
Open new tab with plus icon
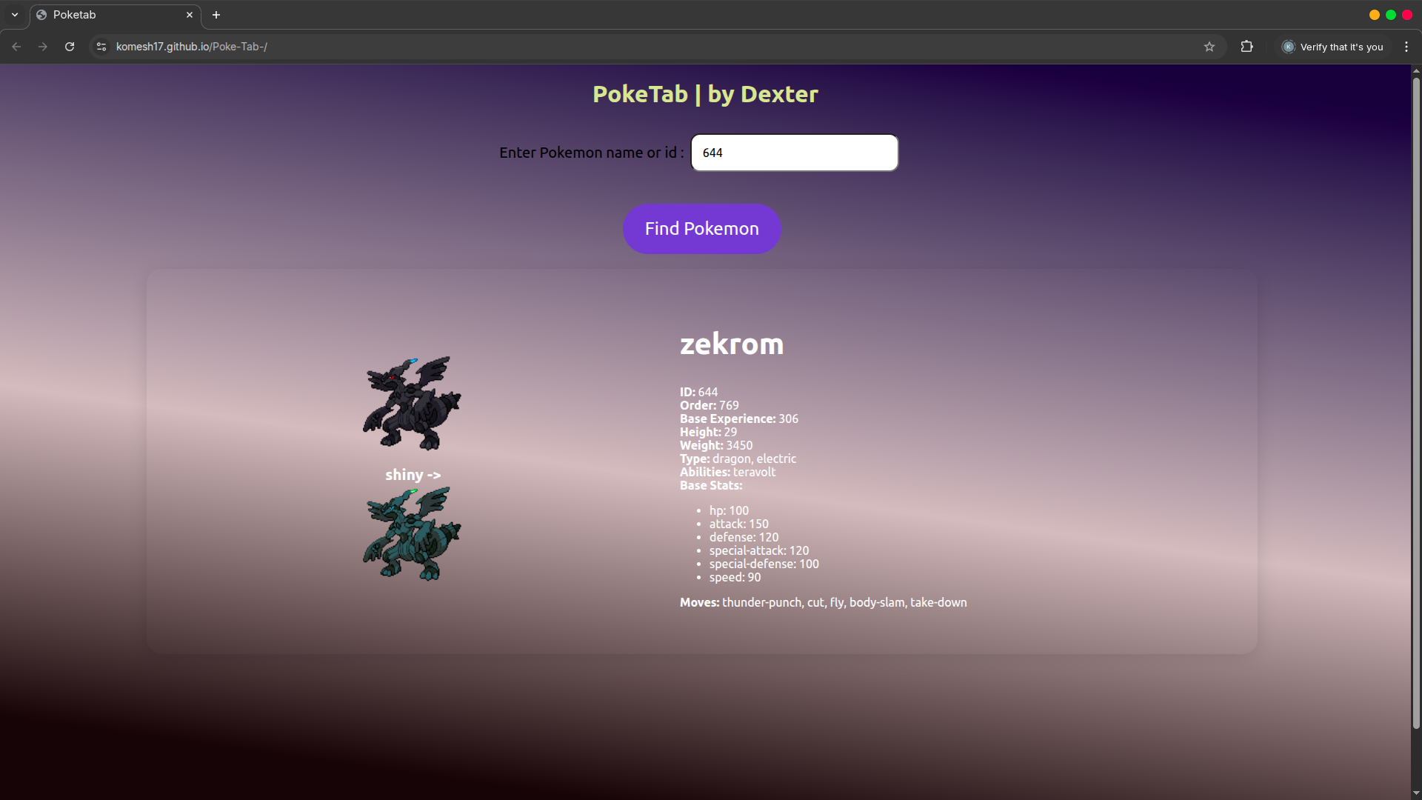tap(216, 15)
